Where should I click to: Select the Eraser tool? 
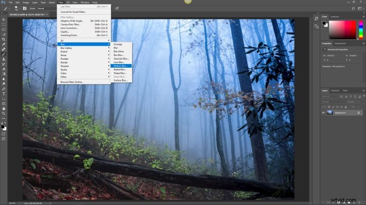click(4, 69)
